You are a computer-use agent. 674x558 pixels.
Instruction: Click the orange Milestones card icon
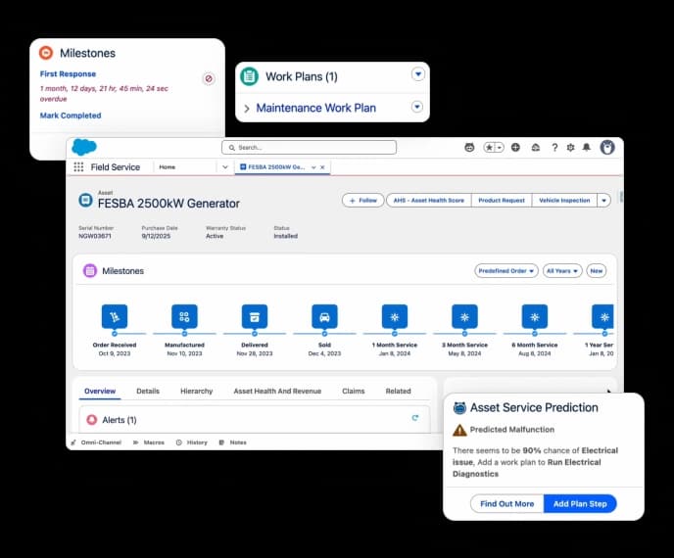[46, 53]
